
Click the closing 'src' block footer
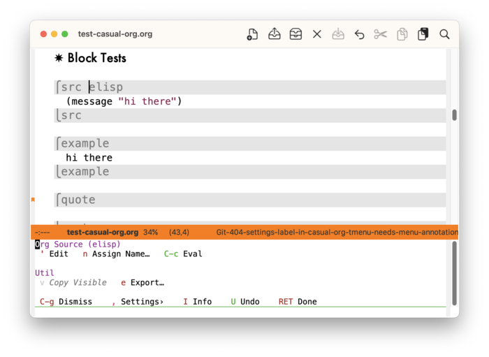tap(250, 115)
